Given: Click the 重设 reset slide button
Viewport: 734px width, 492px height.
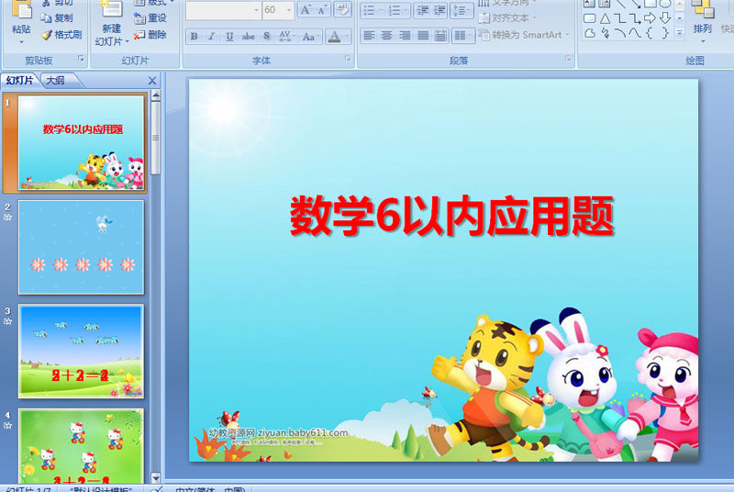Looking at the screenshot, I should point(150,18).
